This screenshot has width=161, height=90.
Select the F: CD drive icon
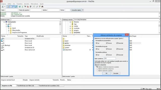2,48
